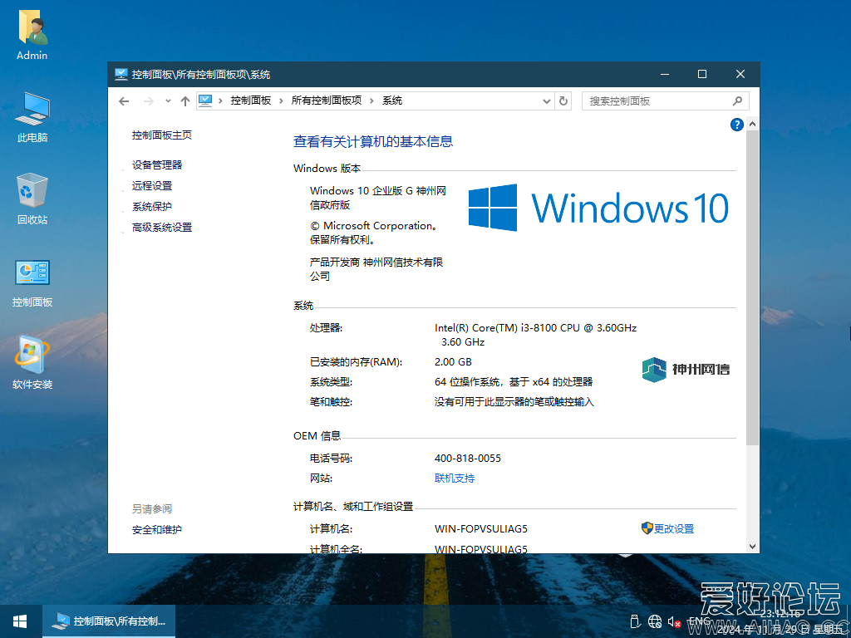Click the heading 查看有关计算机的基本信息
Screen dimensions: 851x638
coord(373,141)
